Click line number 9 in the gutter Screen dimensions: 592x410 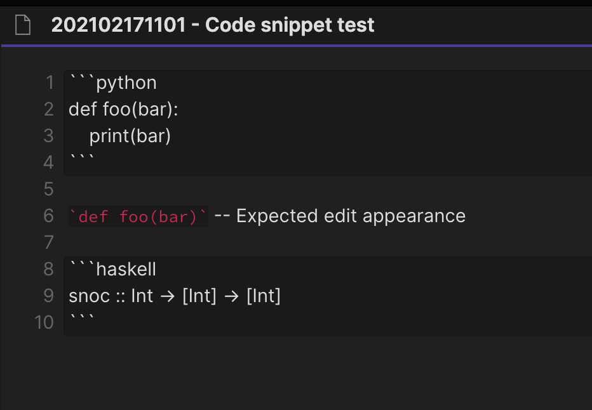(x=49, y=296)
